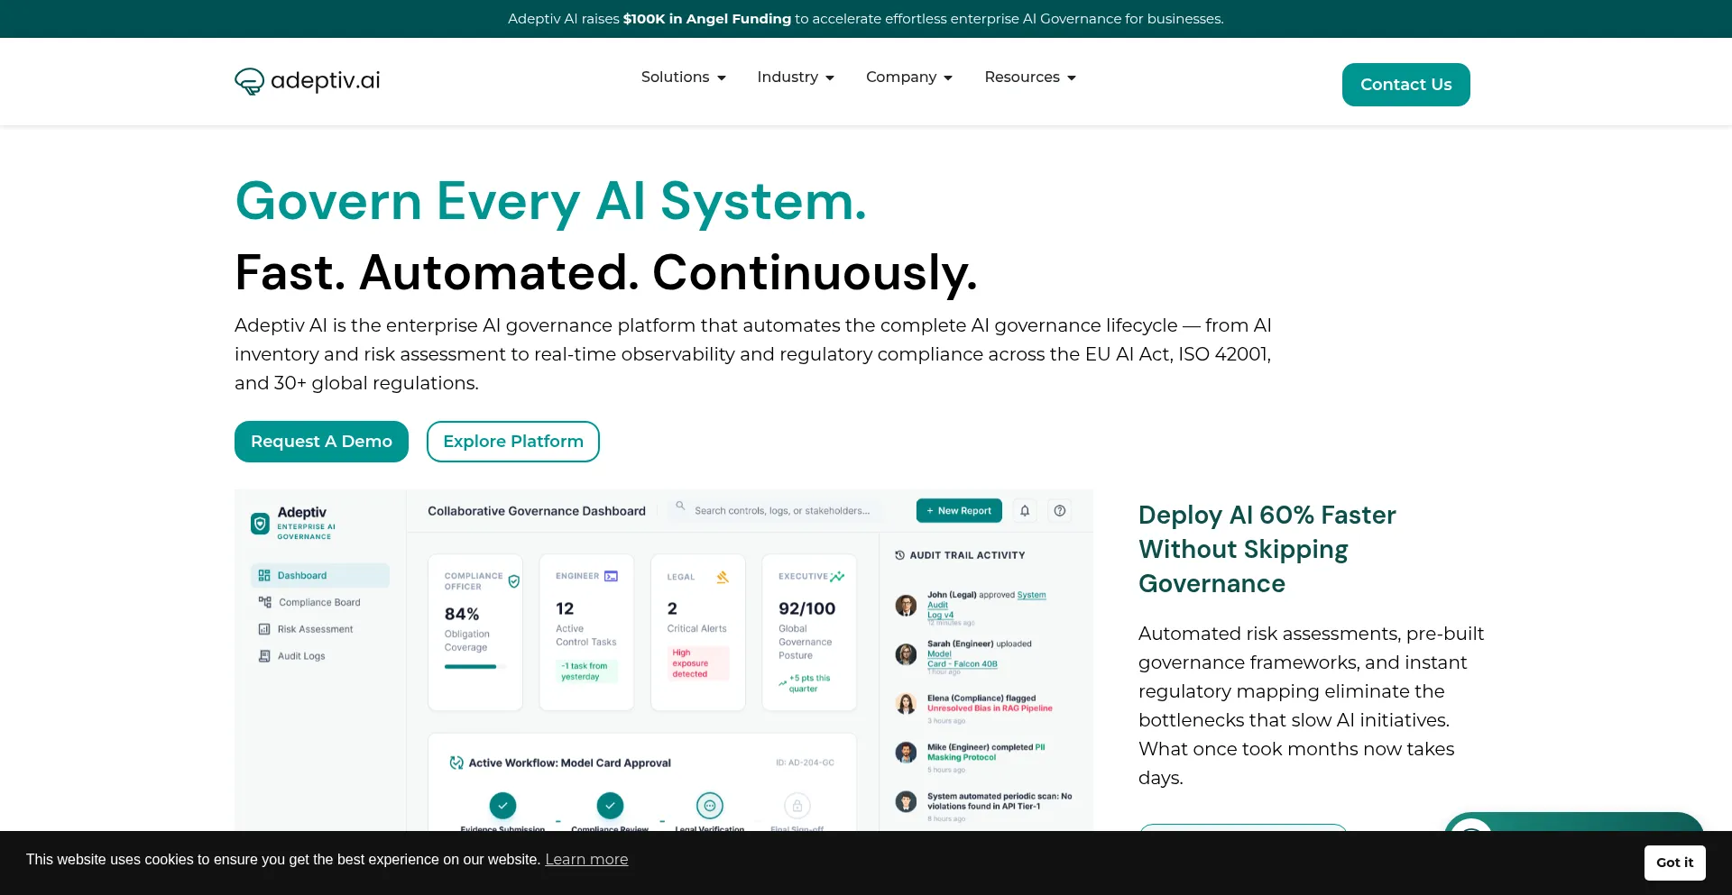Viewport: 1732px width, 895px height.
Task: Click the Request A Demo button
Action: point(321,442)
